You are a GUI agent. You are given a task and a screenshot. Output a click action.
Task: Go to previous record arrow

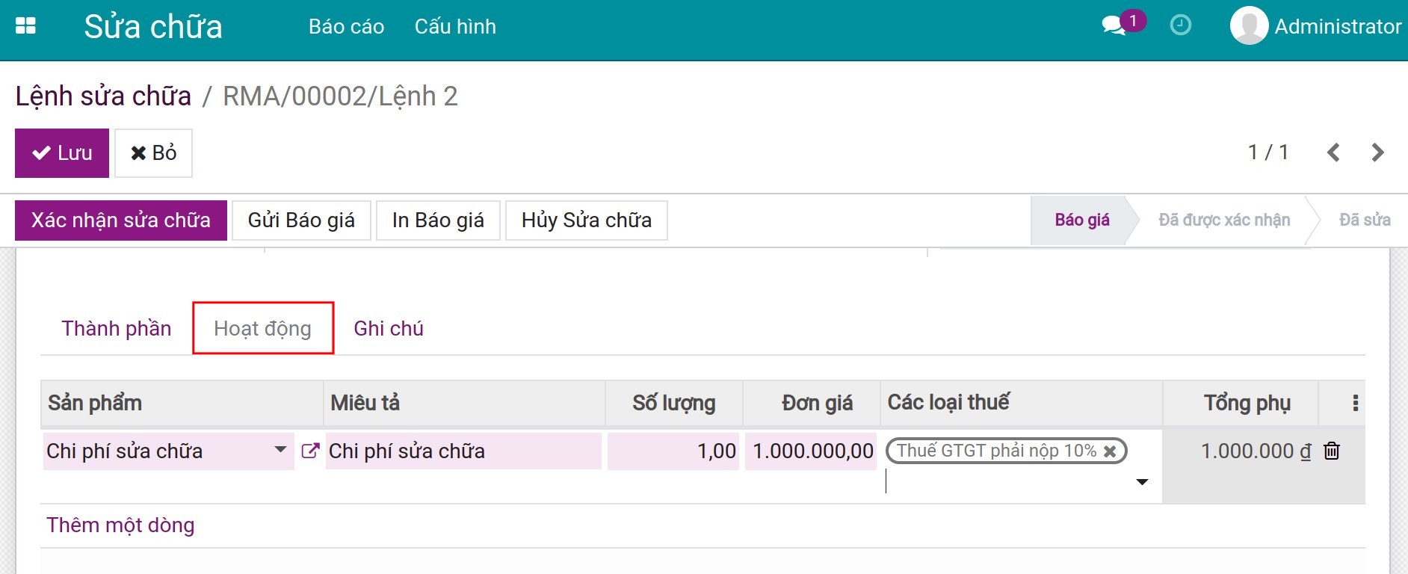[x=1333, y=152]
